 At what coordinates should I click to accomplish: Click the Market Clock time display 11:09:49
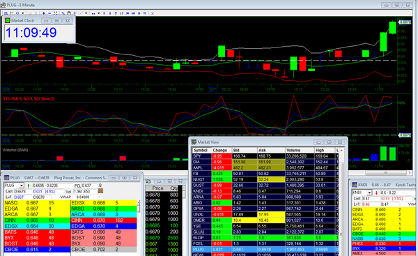pos(31,33)
